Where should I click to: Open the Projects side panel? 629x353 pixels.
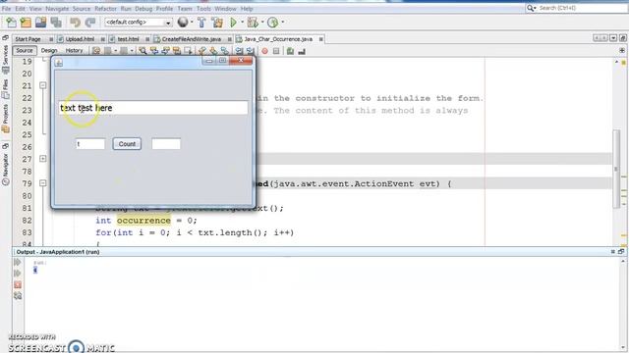(x=5, y=119)
